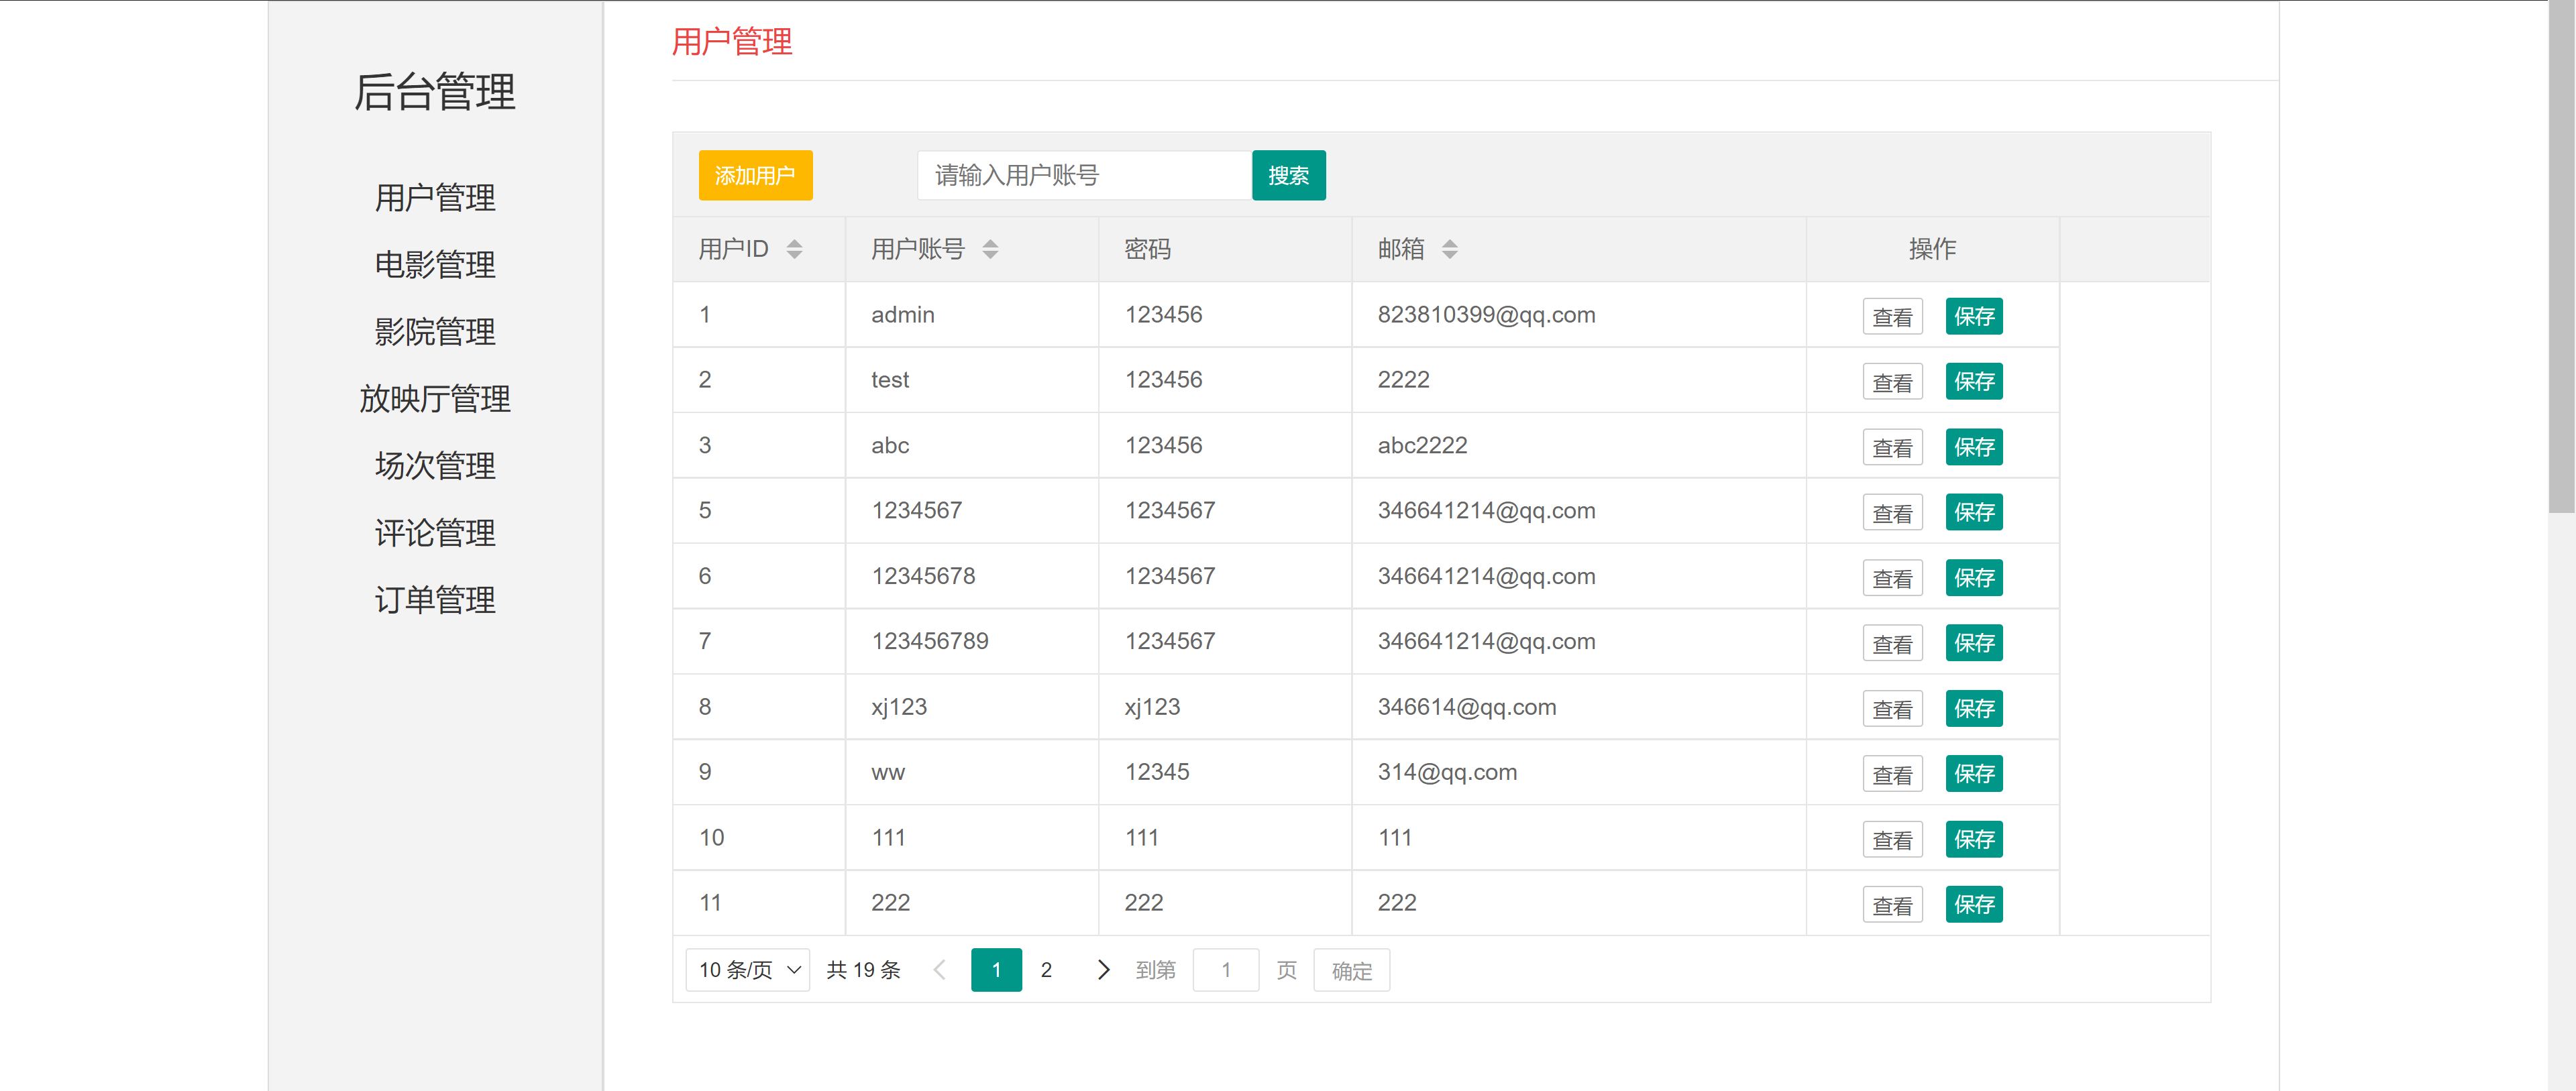Open 订单管理 from the sidebar
This screenshot has width=2576, height=1091.
pos(434,599)
